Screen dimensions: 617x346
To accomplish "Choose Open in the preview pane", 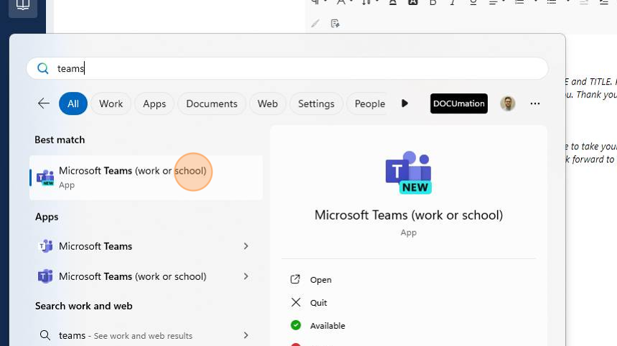I will pyautogui.click(x=321, y=280).
